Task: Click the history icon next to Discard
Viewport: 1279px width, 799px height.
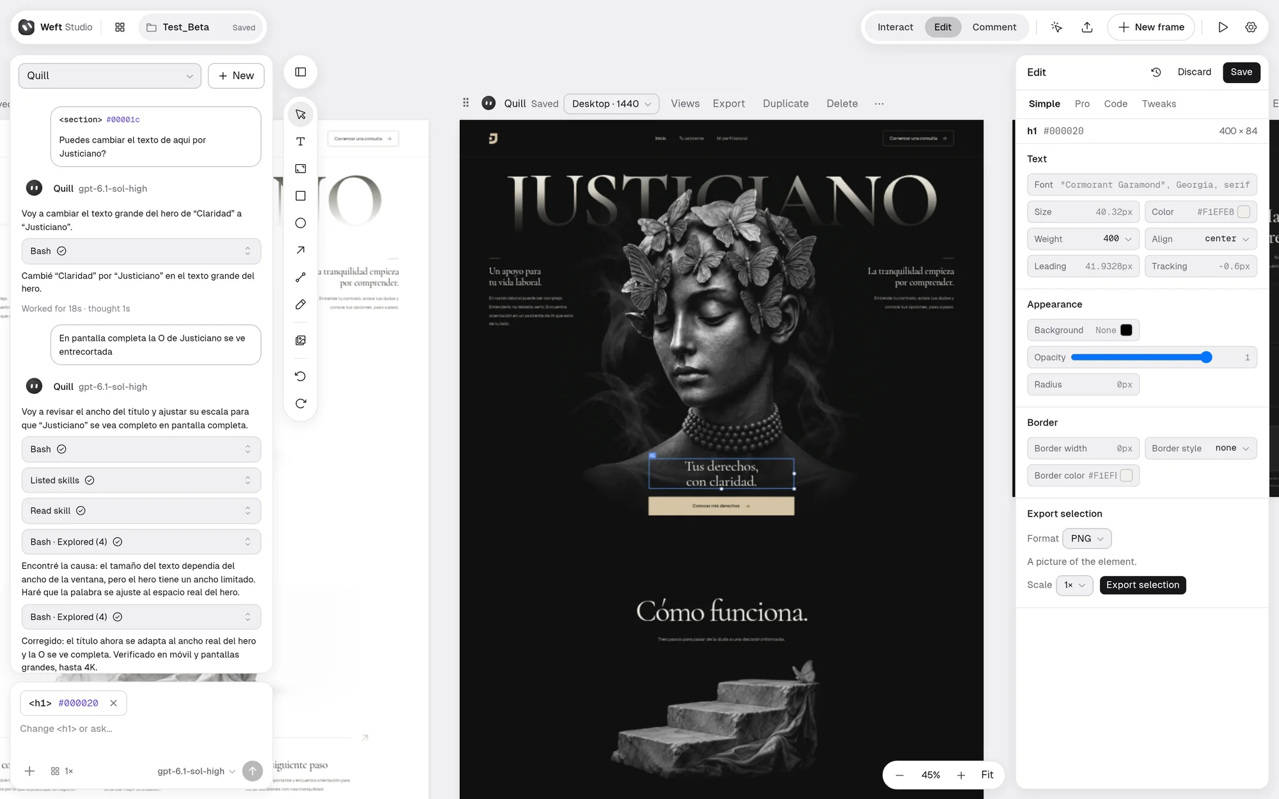Action: pos(1156,72)
